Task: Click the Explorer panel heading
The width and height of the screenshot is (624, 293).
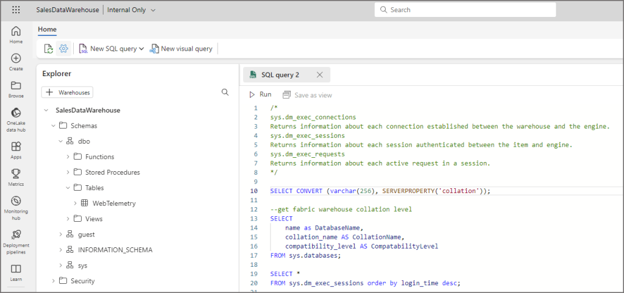Action: point(57,74)
